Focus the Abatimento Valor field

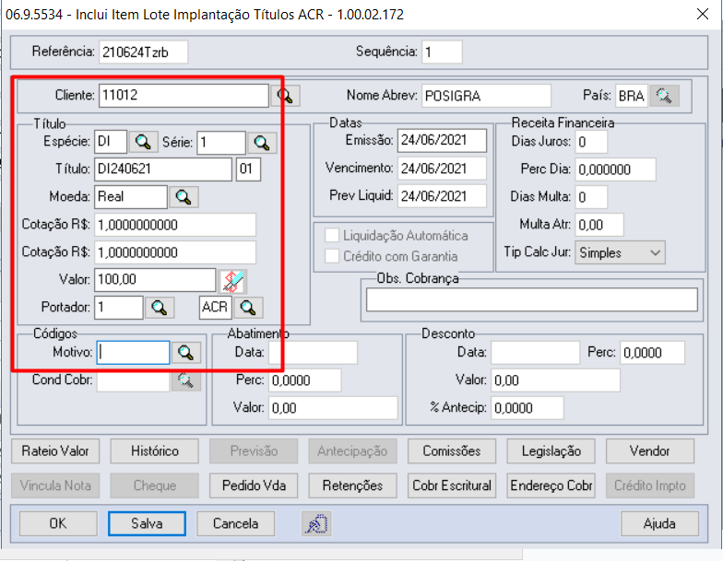tap(333, 408)
